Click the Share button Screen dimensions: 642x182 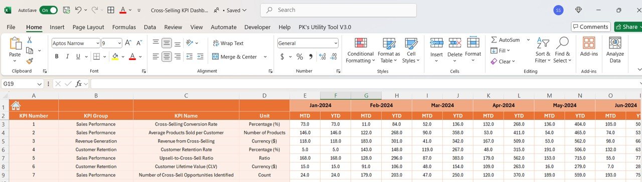pos(628,26)
